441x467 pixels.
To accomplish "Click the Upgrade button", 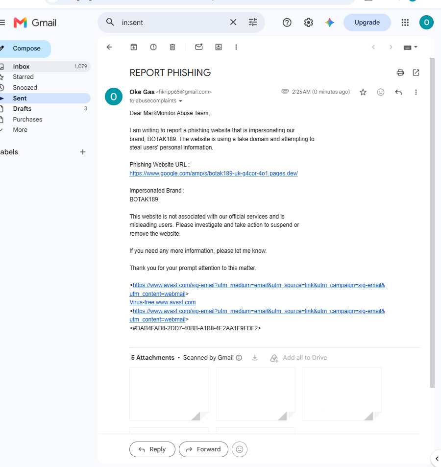I will [x=367, y=23].
